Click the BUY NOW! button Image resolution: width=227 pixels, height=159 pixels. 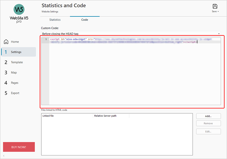coord(19,147)
